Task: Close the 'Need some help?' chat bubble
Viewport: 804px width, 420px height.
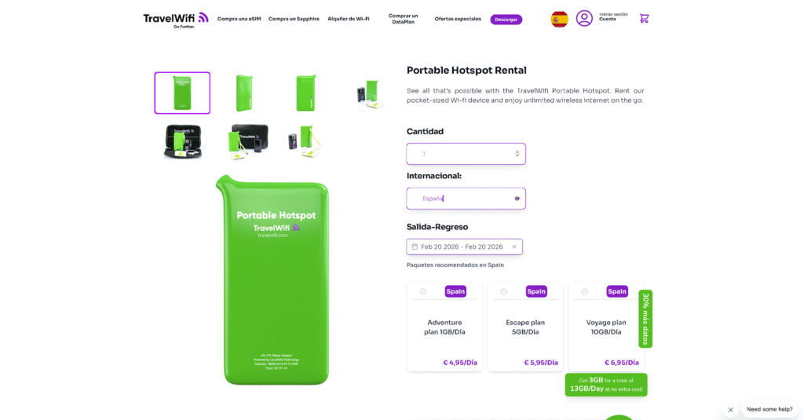Action: click(731, 410)
